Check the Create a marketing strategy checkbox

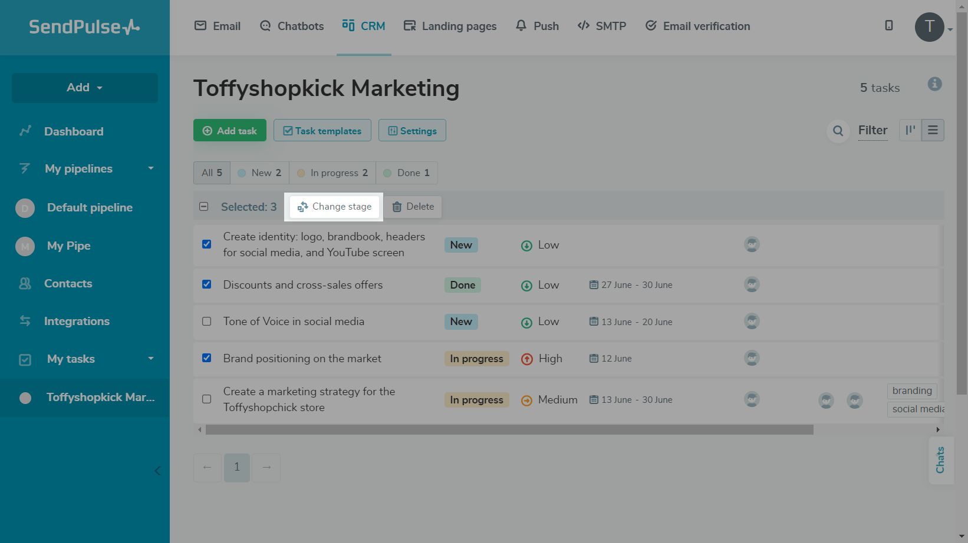(x=207, y=399)
